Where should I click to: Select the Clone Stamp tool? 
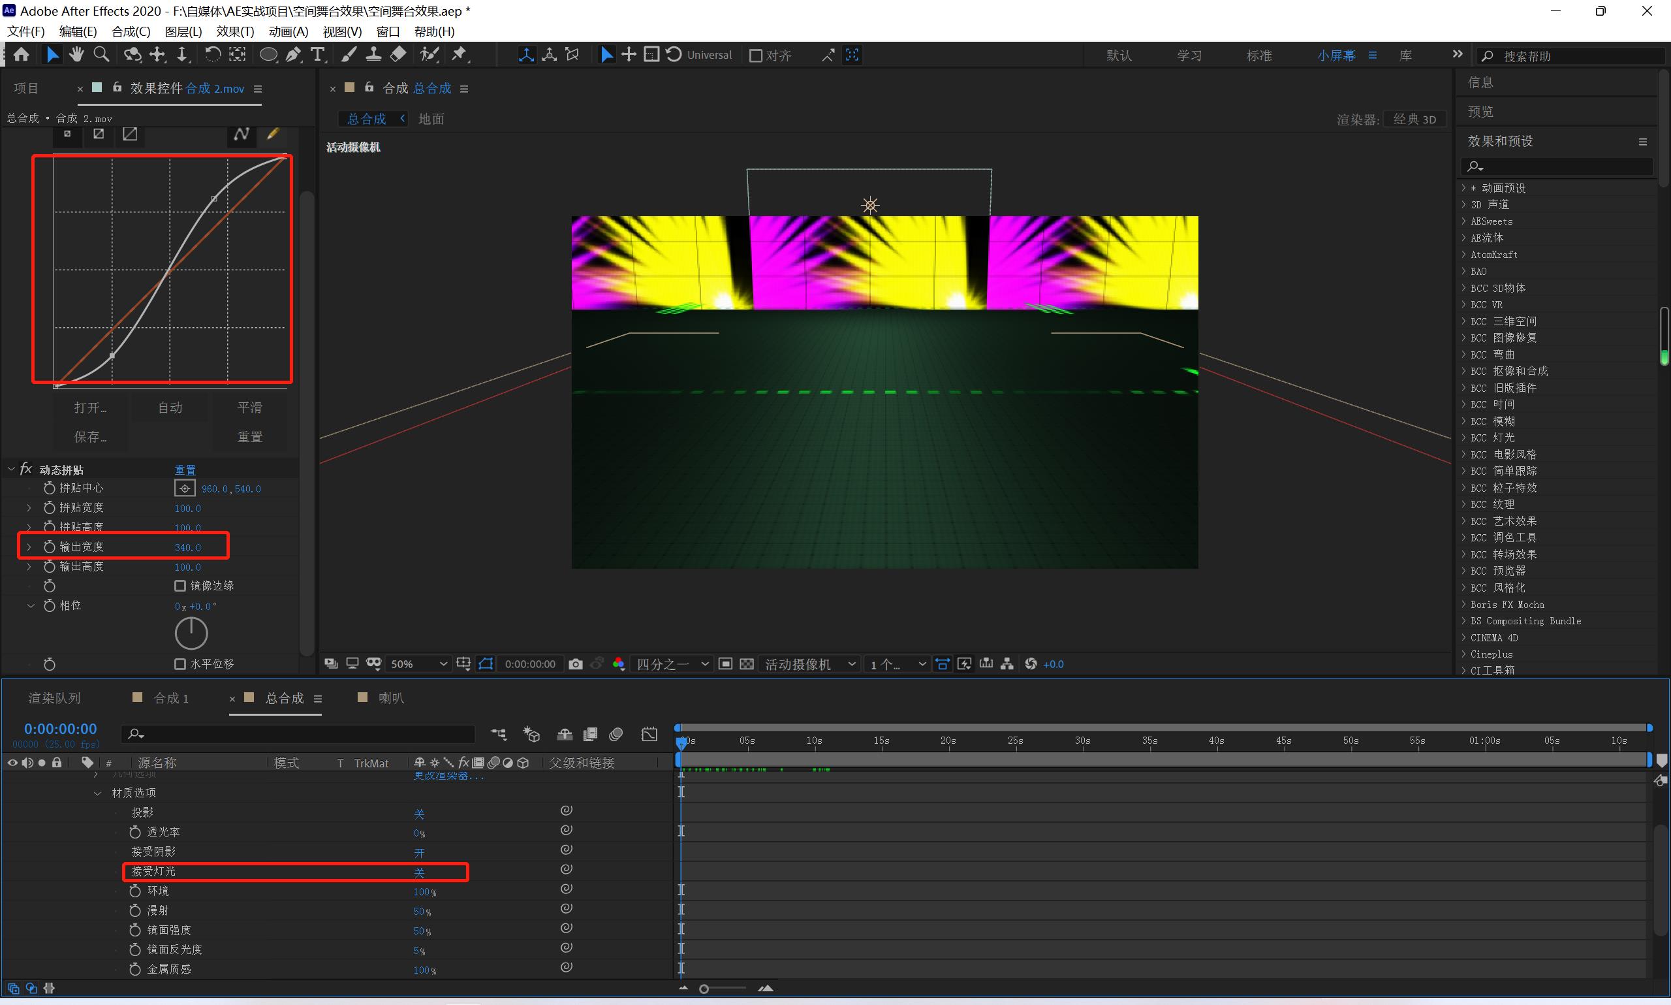tap(373, 55)
